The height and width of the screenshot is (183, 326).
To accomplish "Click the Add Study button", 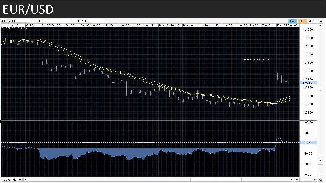I will [x=10, y=180].
